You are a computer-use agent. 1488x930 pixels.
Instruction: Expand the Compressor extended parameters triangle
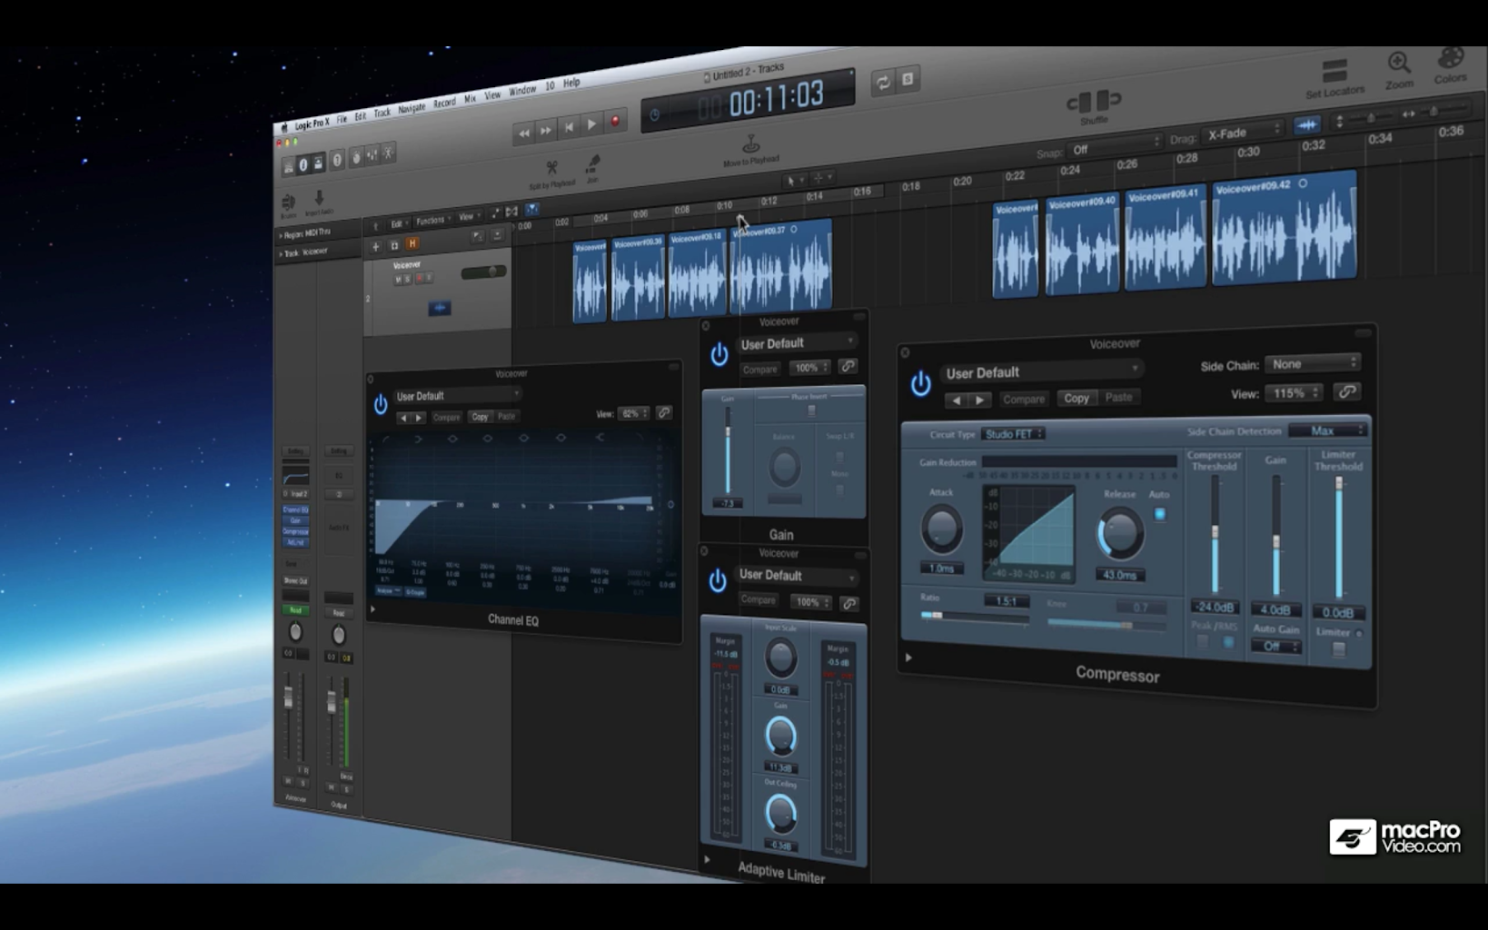coord(908,658)
